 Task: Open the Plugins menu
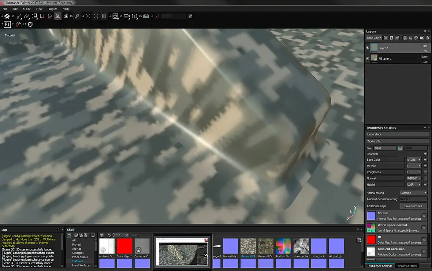coord(52,9)
